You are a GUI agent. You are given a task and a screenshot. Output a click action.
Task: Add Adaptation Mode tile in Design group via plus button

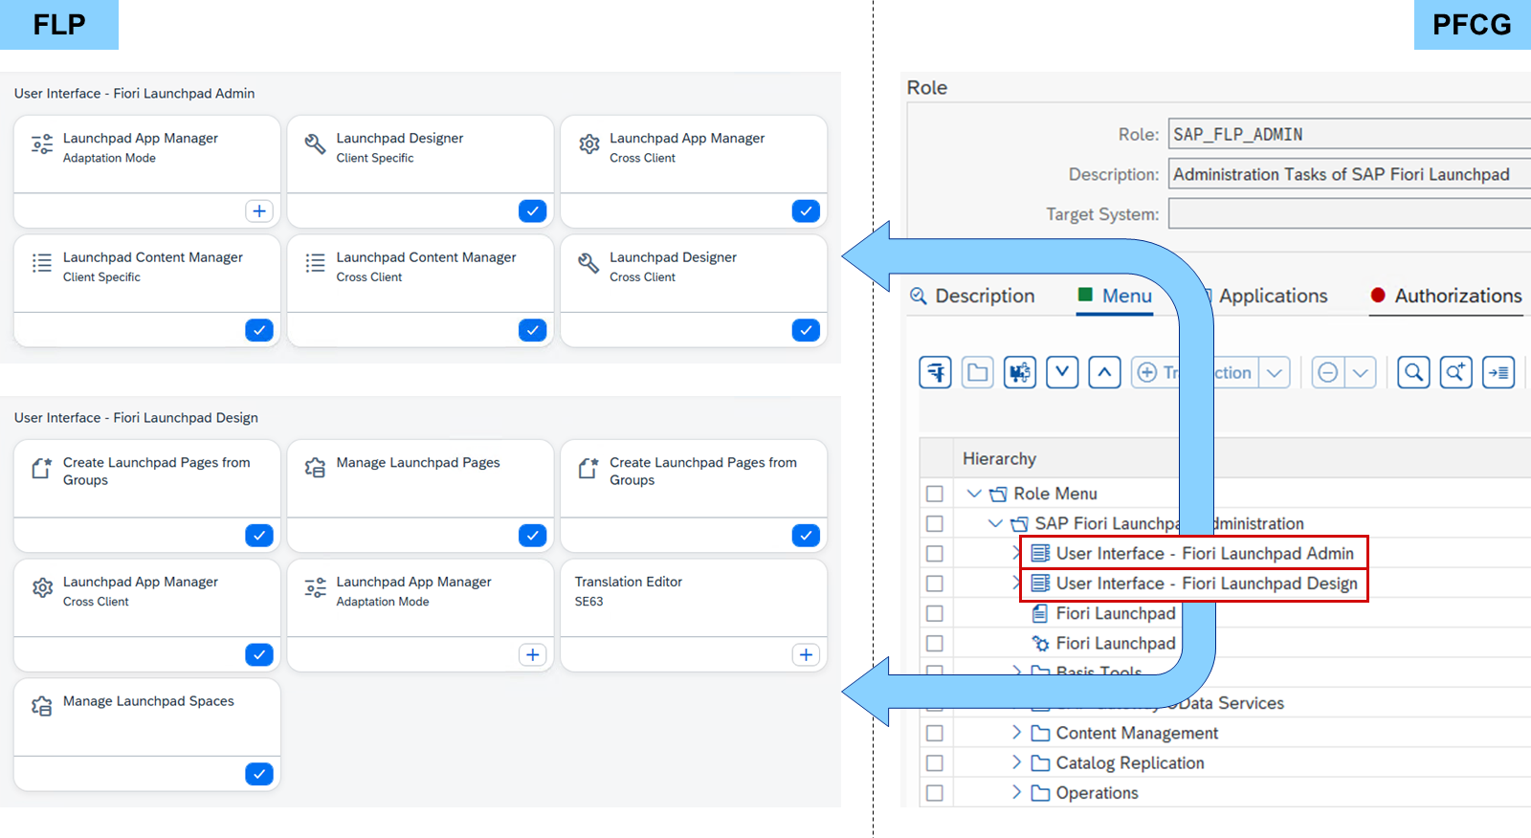click(x=533, y=654)
